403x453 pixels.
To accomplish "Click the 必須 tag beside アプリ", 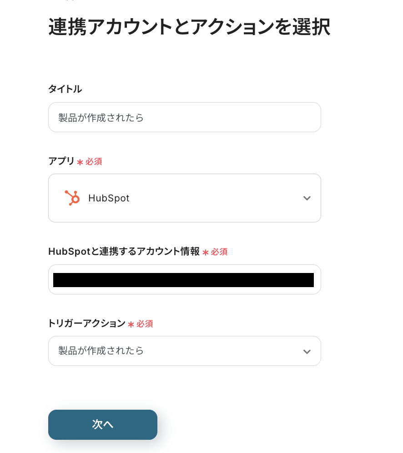I will coord(94,162).
